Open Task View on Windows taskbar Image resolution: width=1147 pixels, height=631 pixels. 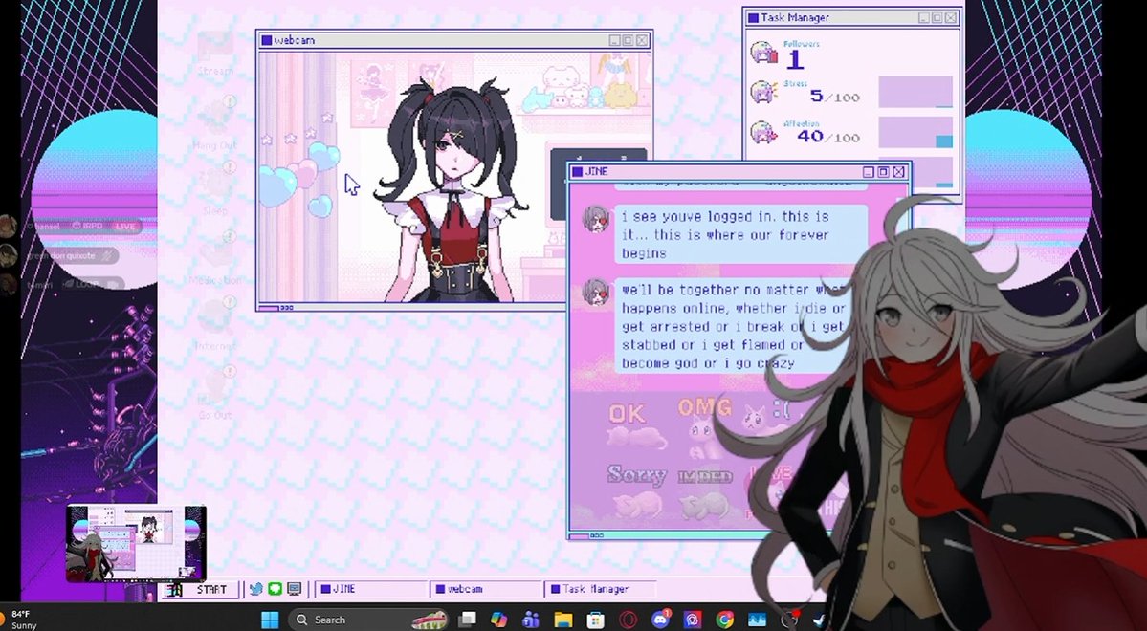pyautogui.click(x=467, y=620)
